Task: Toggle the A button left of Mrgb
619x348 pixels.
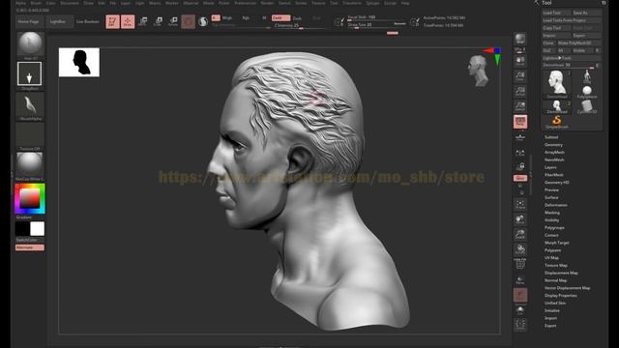Action: pyautogui.click(x=216, y=17)
